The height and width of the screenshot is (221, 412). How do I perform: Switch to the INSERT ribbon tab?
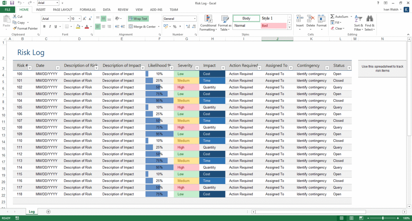coord(41,9)
